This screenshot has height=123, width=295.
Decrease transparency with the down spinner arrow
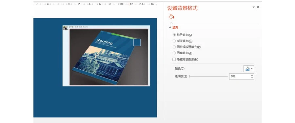[x=252, y=78]
